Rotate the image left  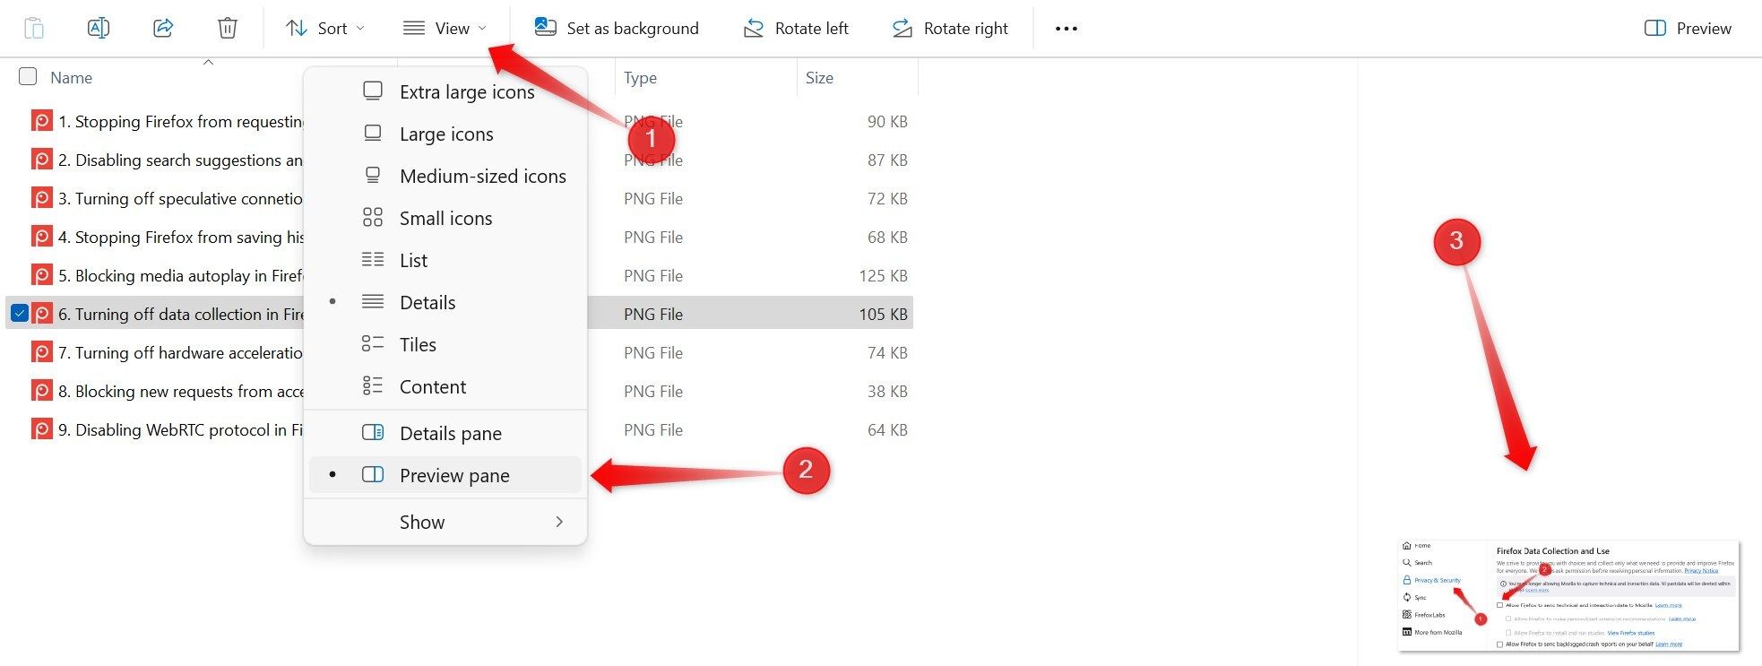tap(795, 29)
